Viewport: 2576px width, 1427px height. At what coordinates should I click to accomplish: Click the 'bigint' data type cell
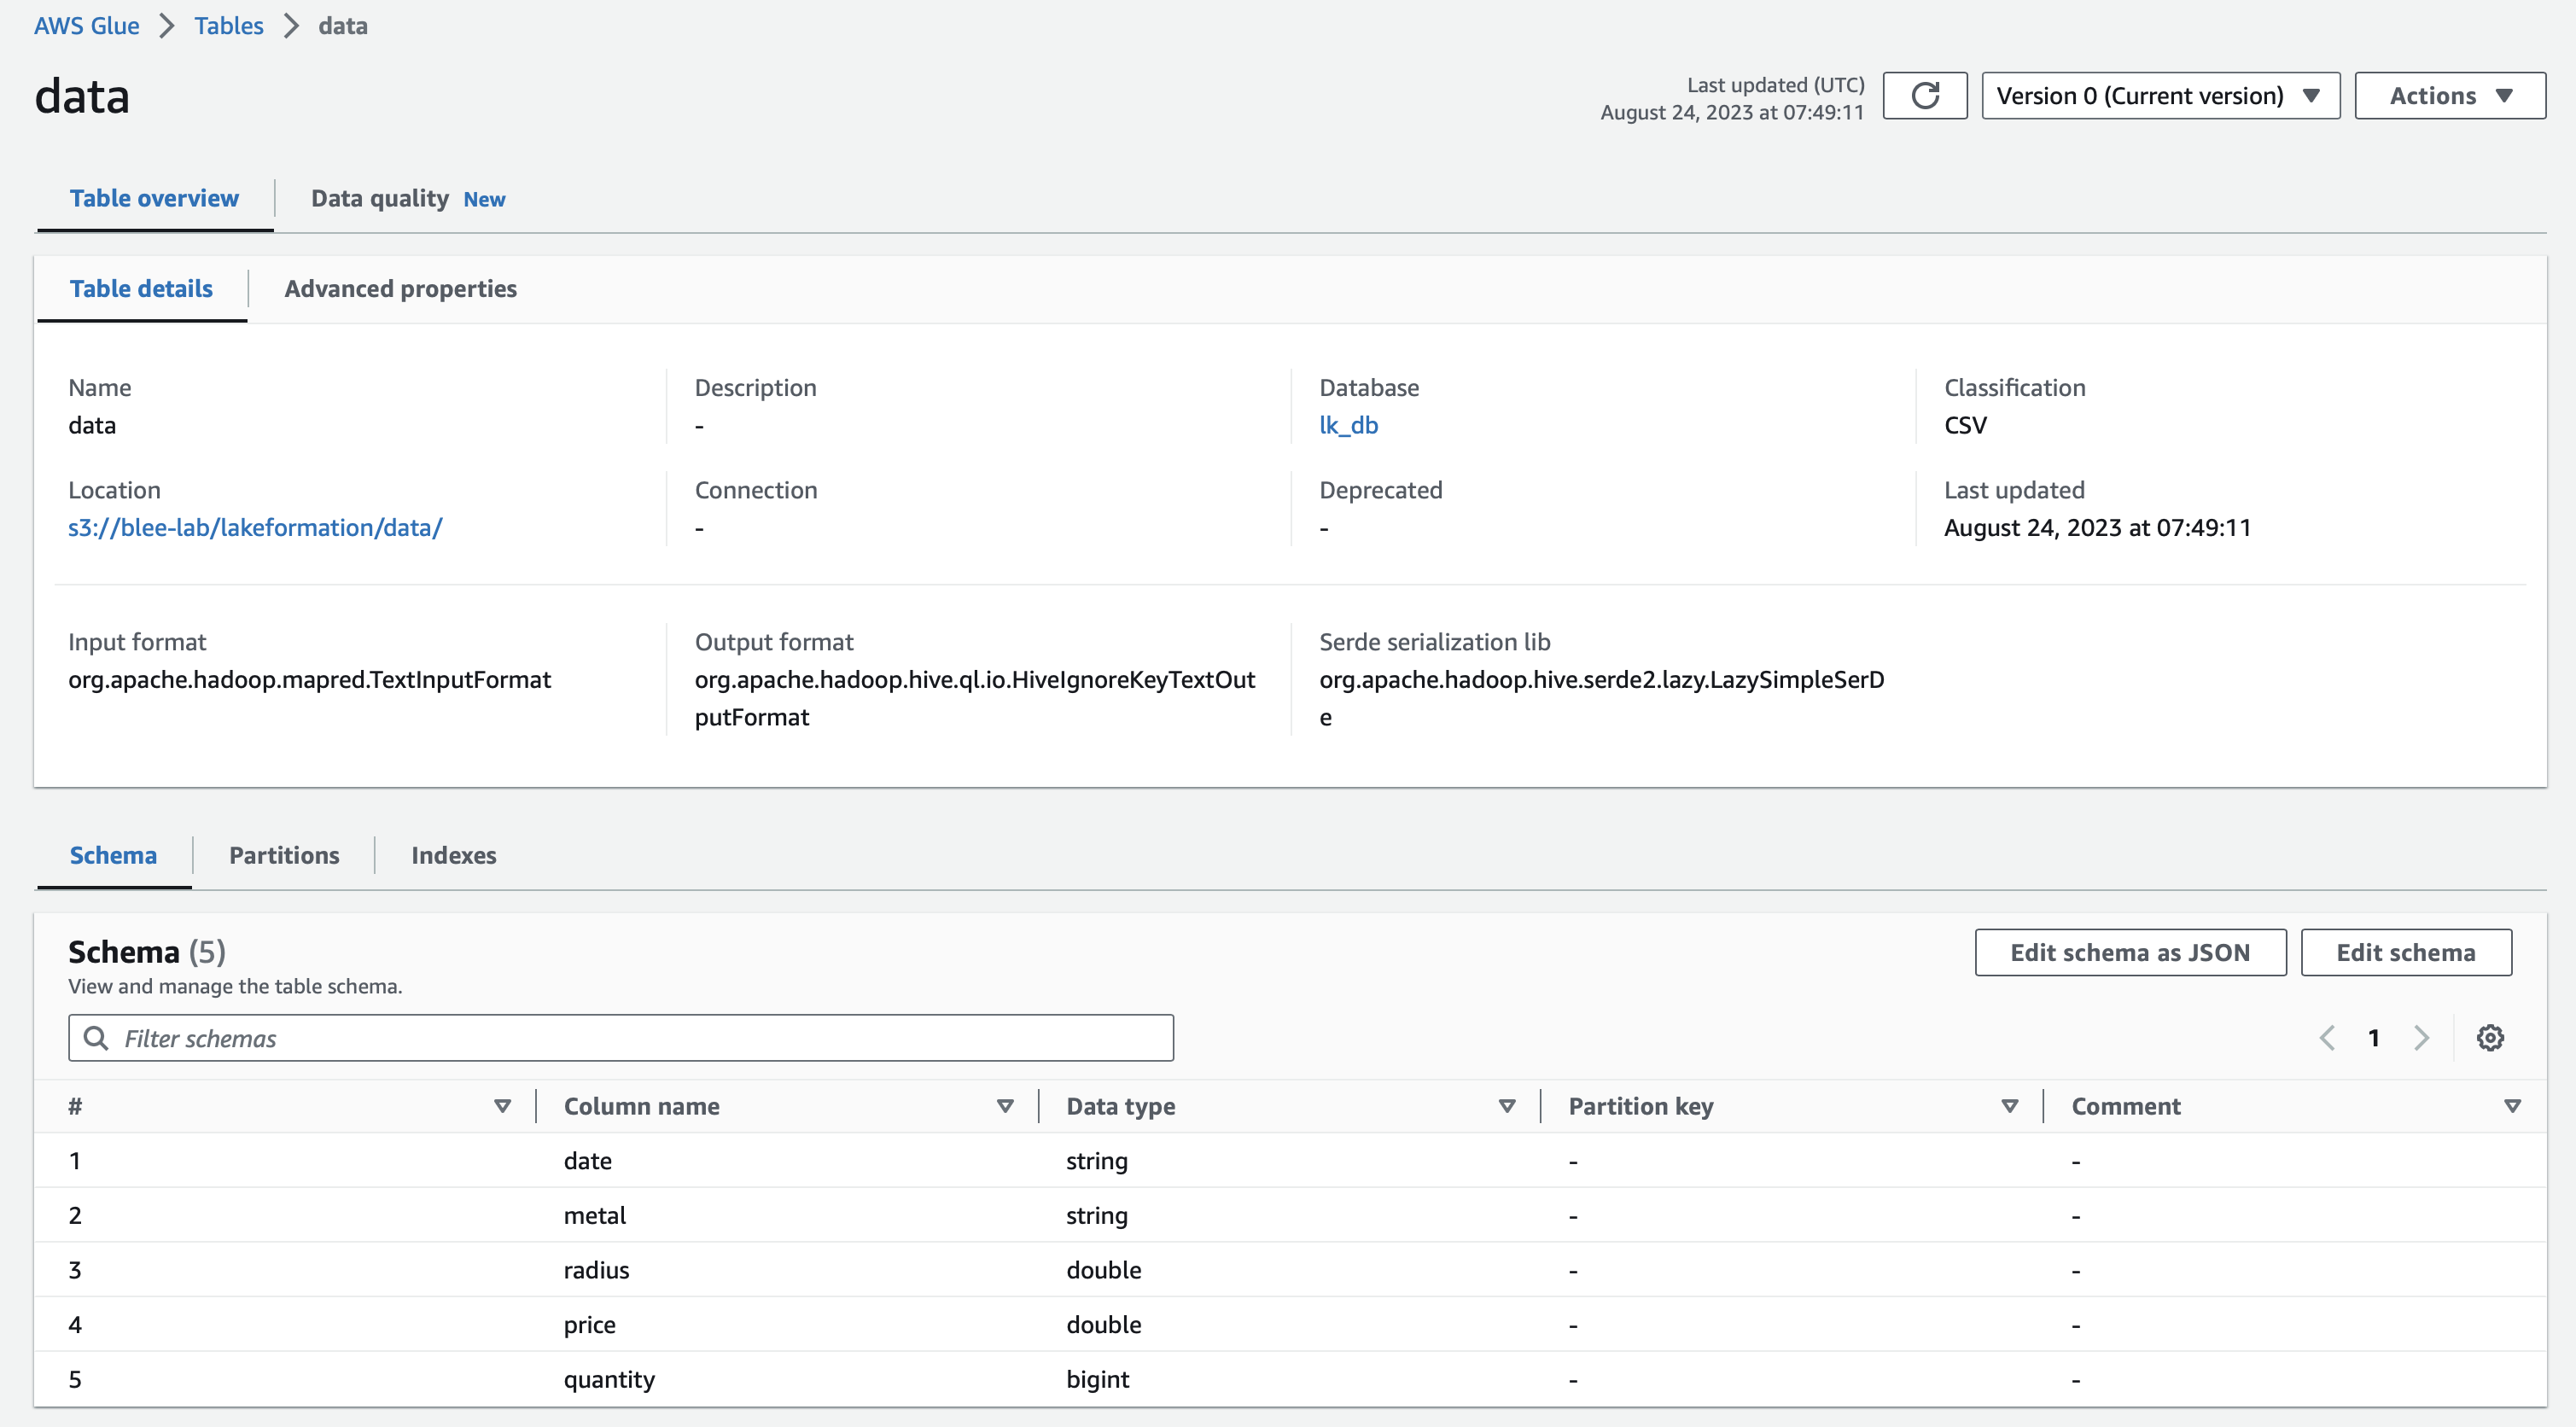pos(1097,1380)
